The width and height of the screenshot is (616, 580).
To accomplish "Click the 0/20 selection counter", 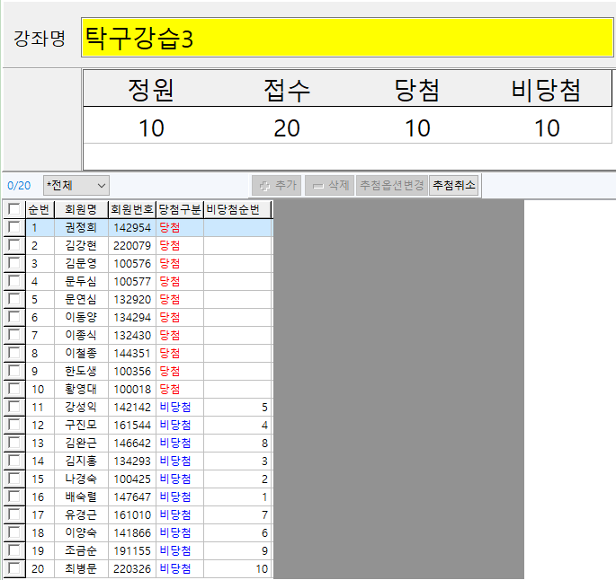I will click(x=19, y=186).
